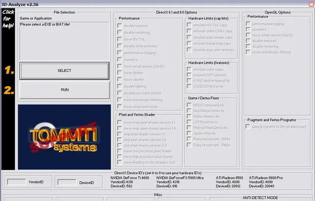The image size is (315, 201).
Task: Check 'emulate bump map caps'
Action: click(189, 43)
